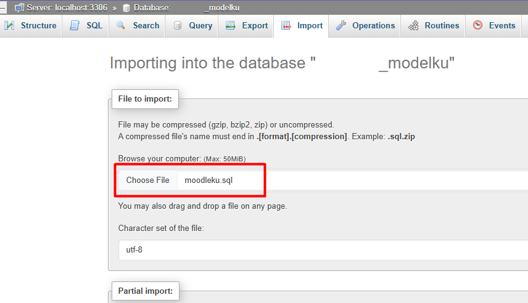Click the Operations wrench icon
The width and height of the screenshot is (528, 303).
point(341,25)
